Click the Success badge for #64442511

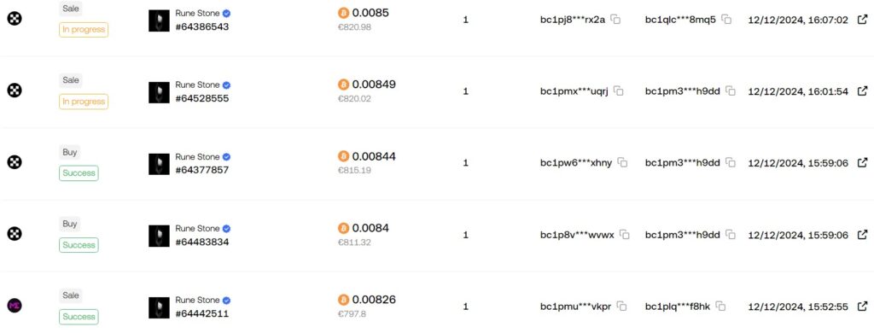pos(79,316)
